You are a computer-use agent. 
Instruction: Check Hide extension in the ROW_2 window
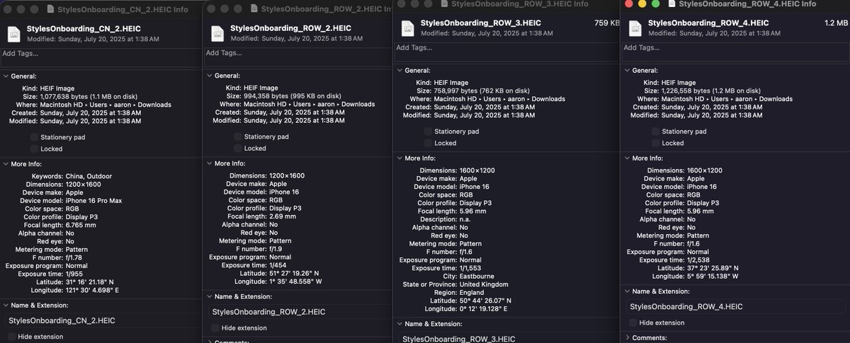click(215, 327)
